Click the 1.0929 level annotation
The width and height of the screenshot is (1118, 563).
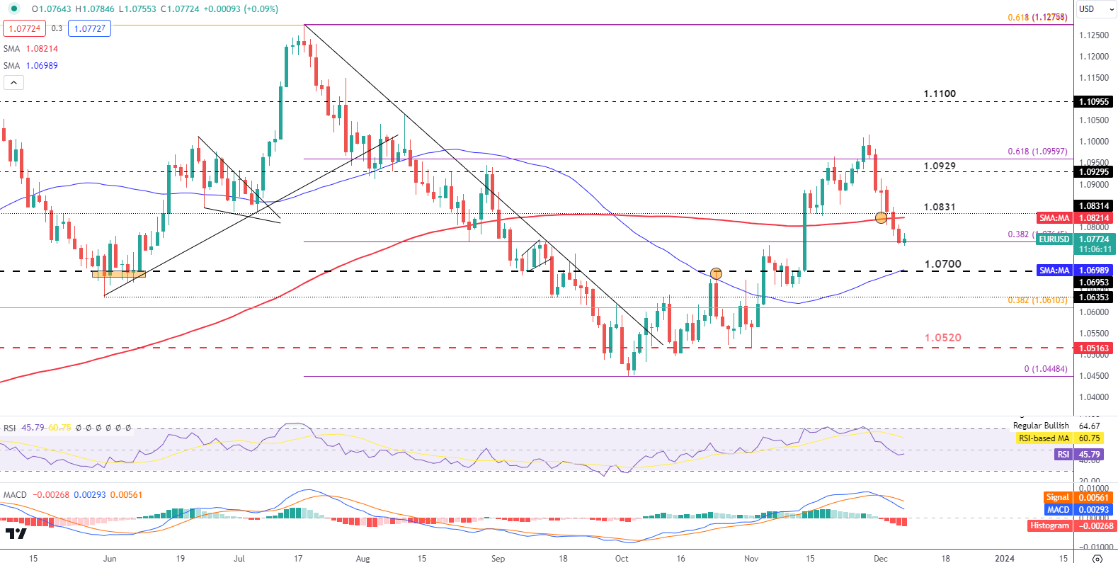pyautogui.click(x=940, y=166)
